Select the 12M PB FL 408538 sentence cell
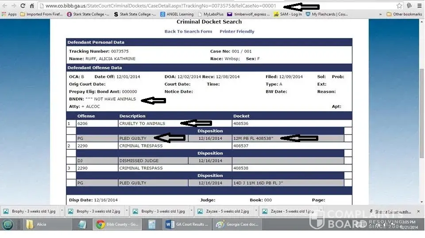This screenshot has width=425, height=238. click(288, 138)
